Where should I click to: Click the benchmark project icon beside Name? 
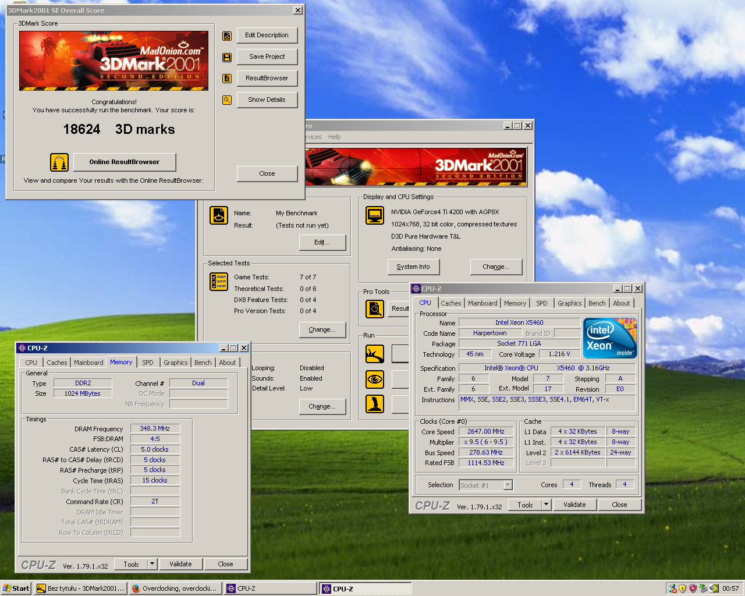click(219, 215)
